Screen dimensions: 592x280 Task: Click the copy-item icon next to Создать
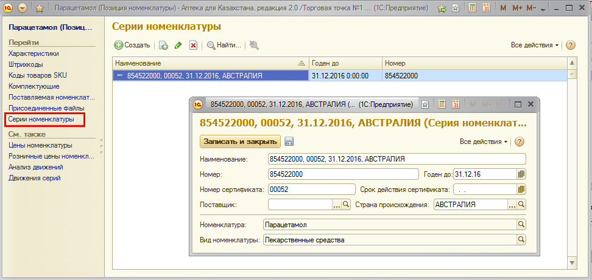pos(163,45)
